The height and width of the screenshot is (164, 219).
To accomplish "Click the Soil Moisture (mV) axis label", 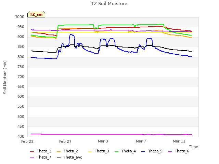I will click(x=5, y=77).
